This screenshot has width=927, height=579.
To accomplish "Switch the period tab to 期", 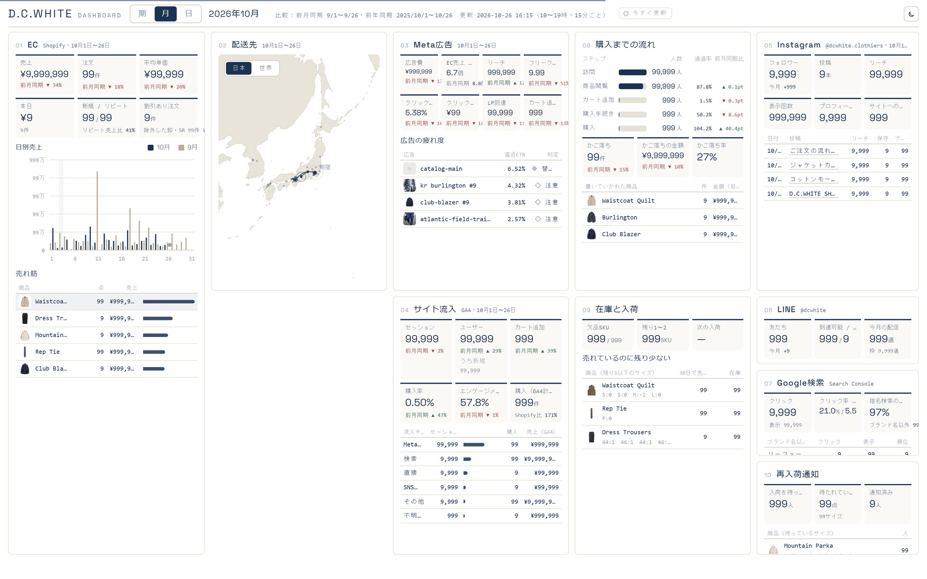I will [x=142, y=14].
